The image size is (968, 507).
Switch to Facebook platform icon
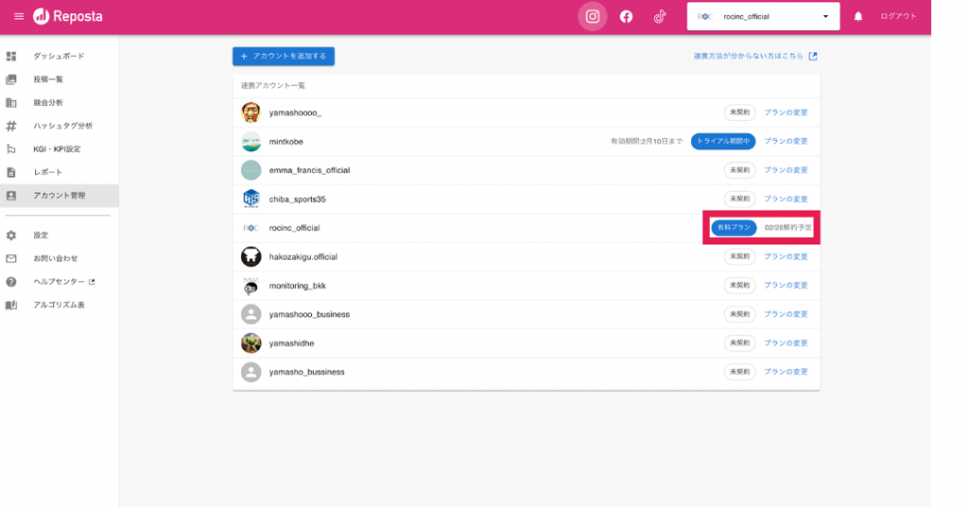(626, 17)
